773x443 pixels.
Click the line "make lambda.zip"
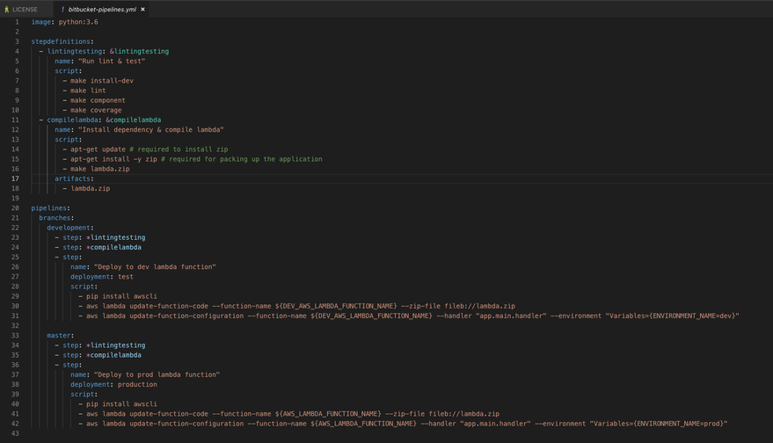tap(100, 169)
